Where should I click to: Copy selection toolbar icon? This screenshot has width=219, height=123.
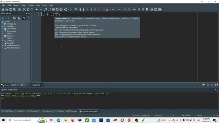(28, 10)
